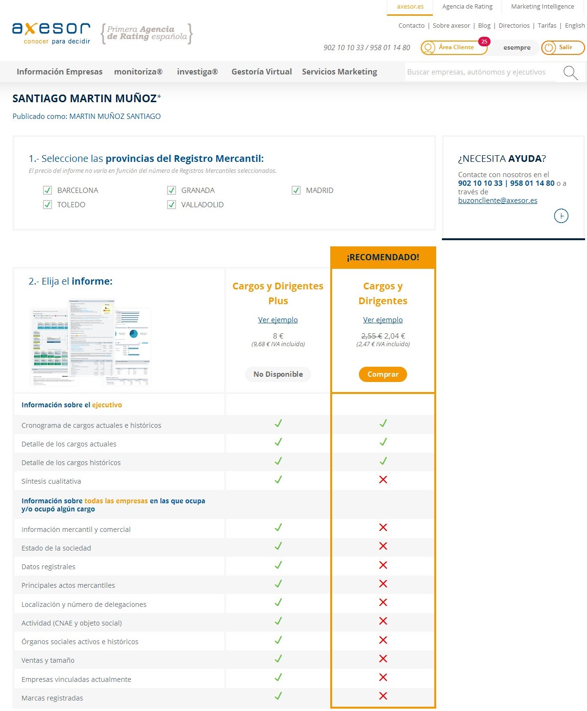587x711 pixels.
Task: Open the Tarifas link
Action: 547,26
